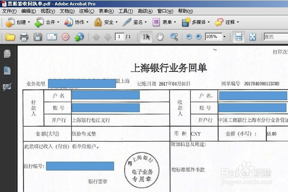This screenshot has height=192, width=288.
Task: Click the Fit Page icon
Action: click(252, 37)
